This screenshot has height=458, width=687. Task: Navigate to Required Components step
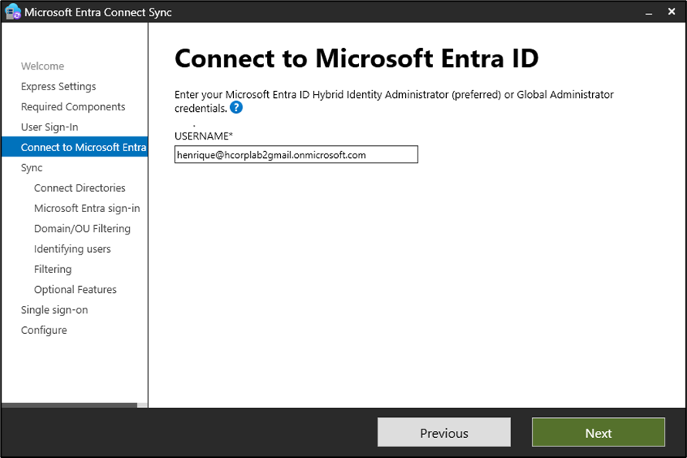[73, 107]
